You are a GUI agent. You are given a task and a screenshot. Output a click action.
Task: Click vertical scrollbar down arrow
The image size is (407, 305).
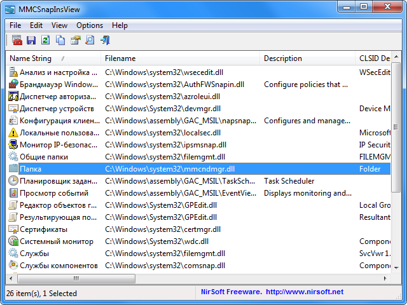point(396,268)
